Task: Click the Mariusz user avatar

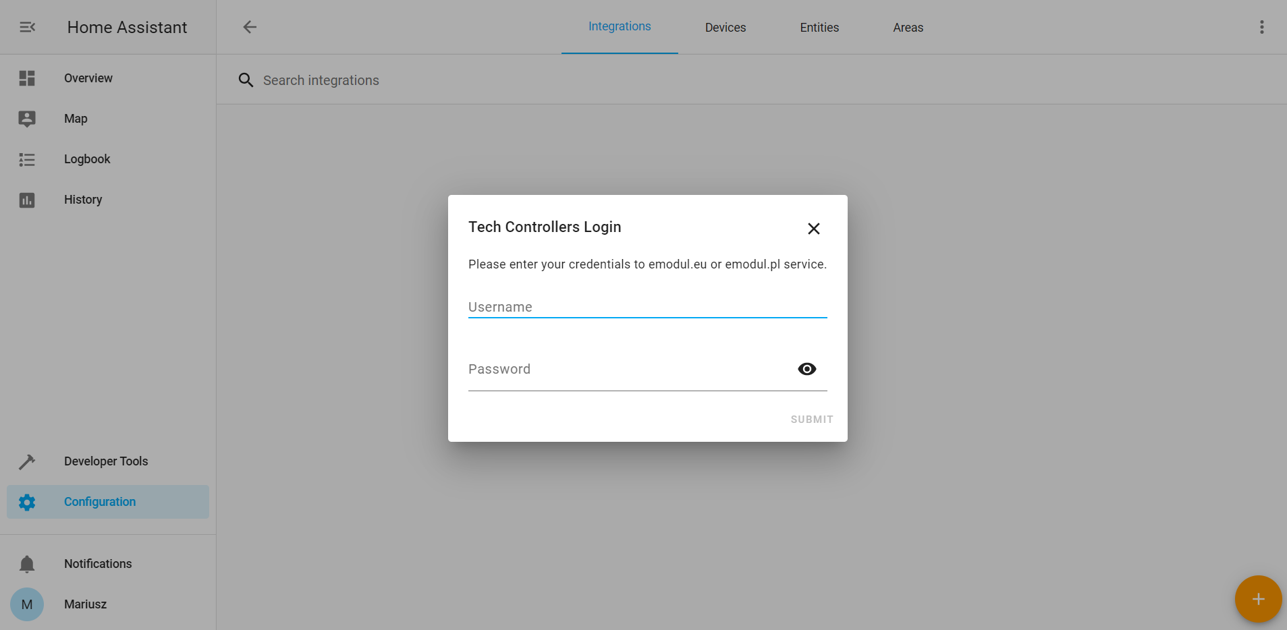Action: [x=27, y=604]
